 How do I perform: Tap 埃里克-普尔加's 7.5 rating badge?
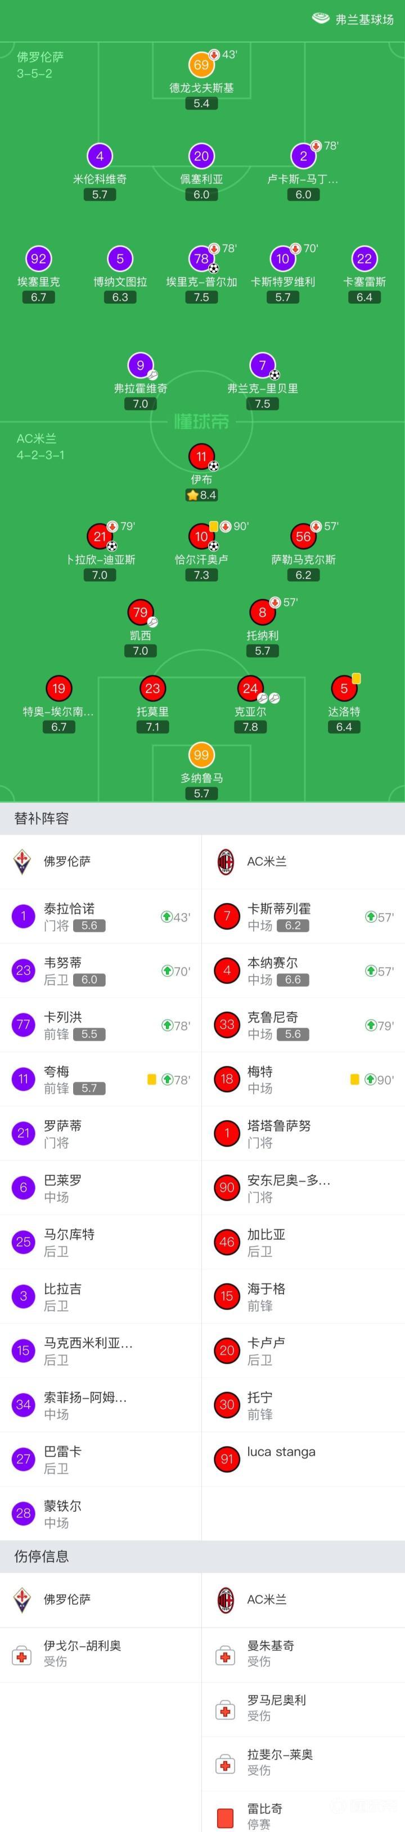[201, 297]
